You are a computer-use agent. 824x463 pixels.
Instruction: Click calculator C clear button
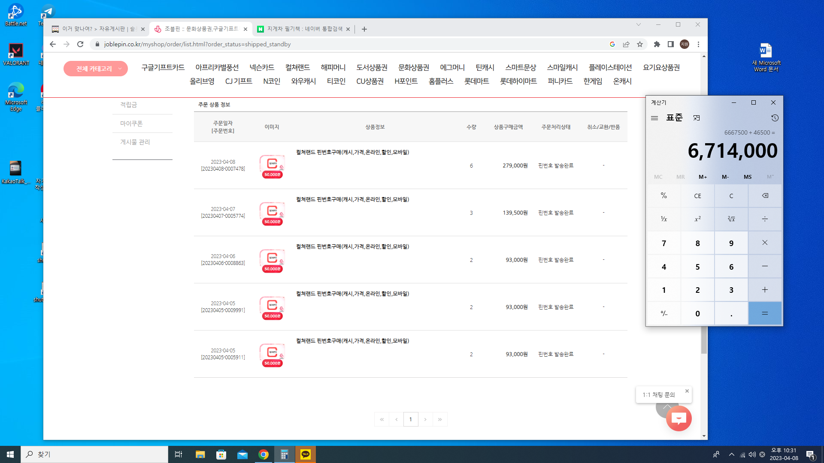[x=731, y=196]
